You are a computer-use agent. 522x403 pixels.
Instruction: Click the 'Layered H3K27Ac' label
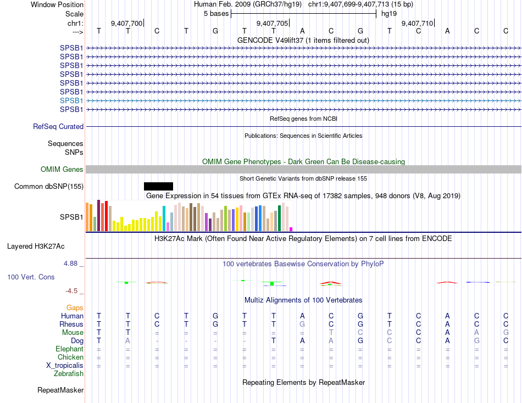click(x=36, y=247)
